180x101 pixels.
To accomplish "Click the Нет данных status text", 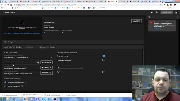I will click(12, 42).
